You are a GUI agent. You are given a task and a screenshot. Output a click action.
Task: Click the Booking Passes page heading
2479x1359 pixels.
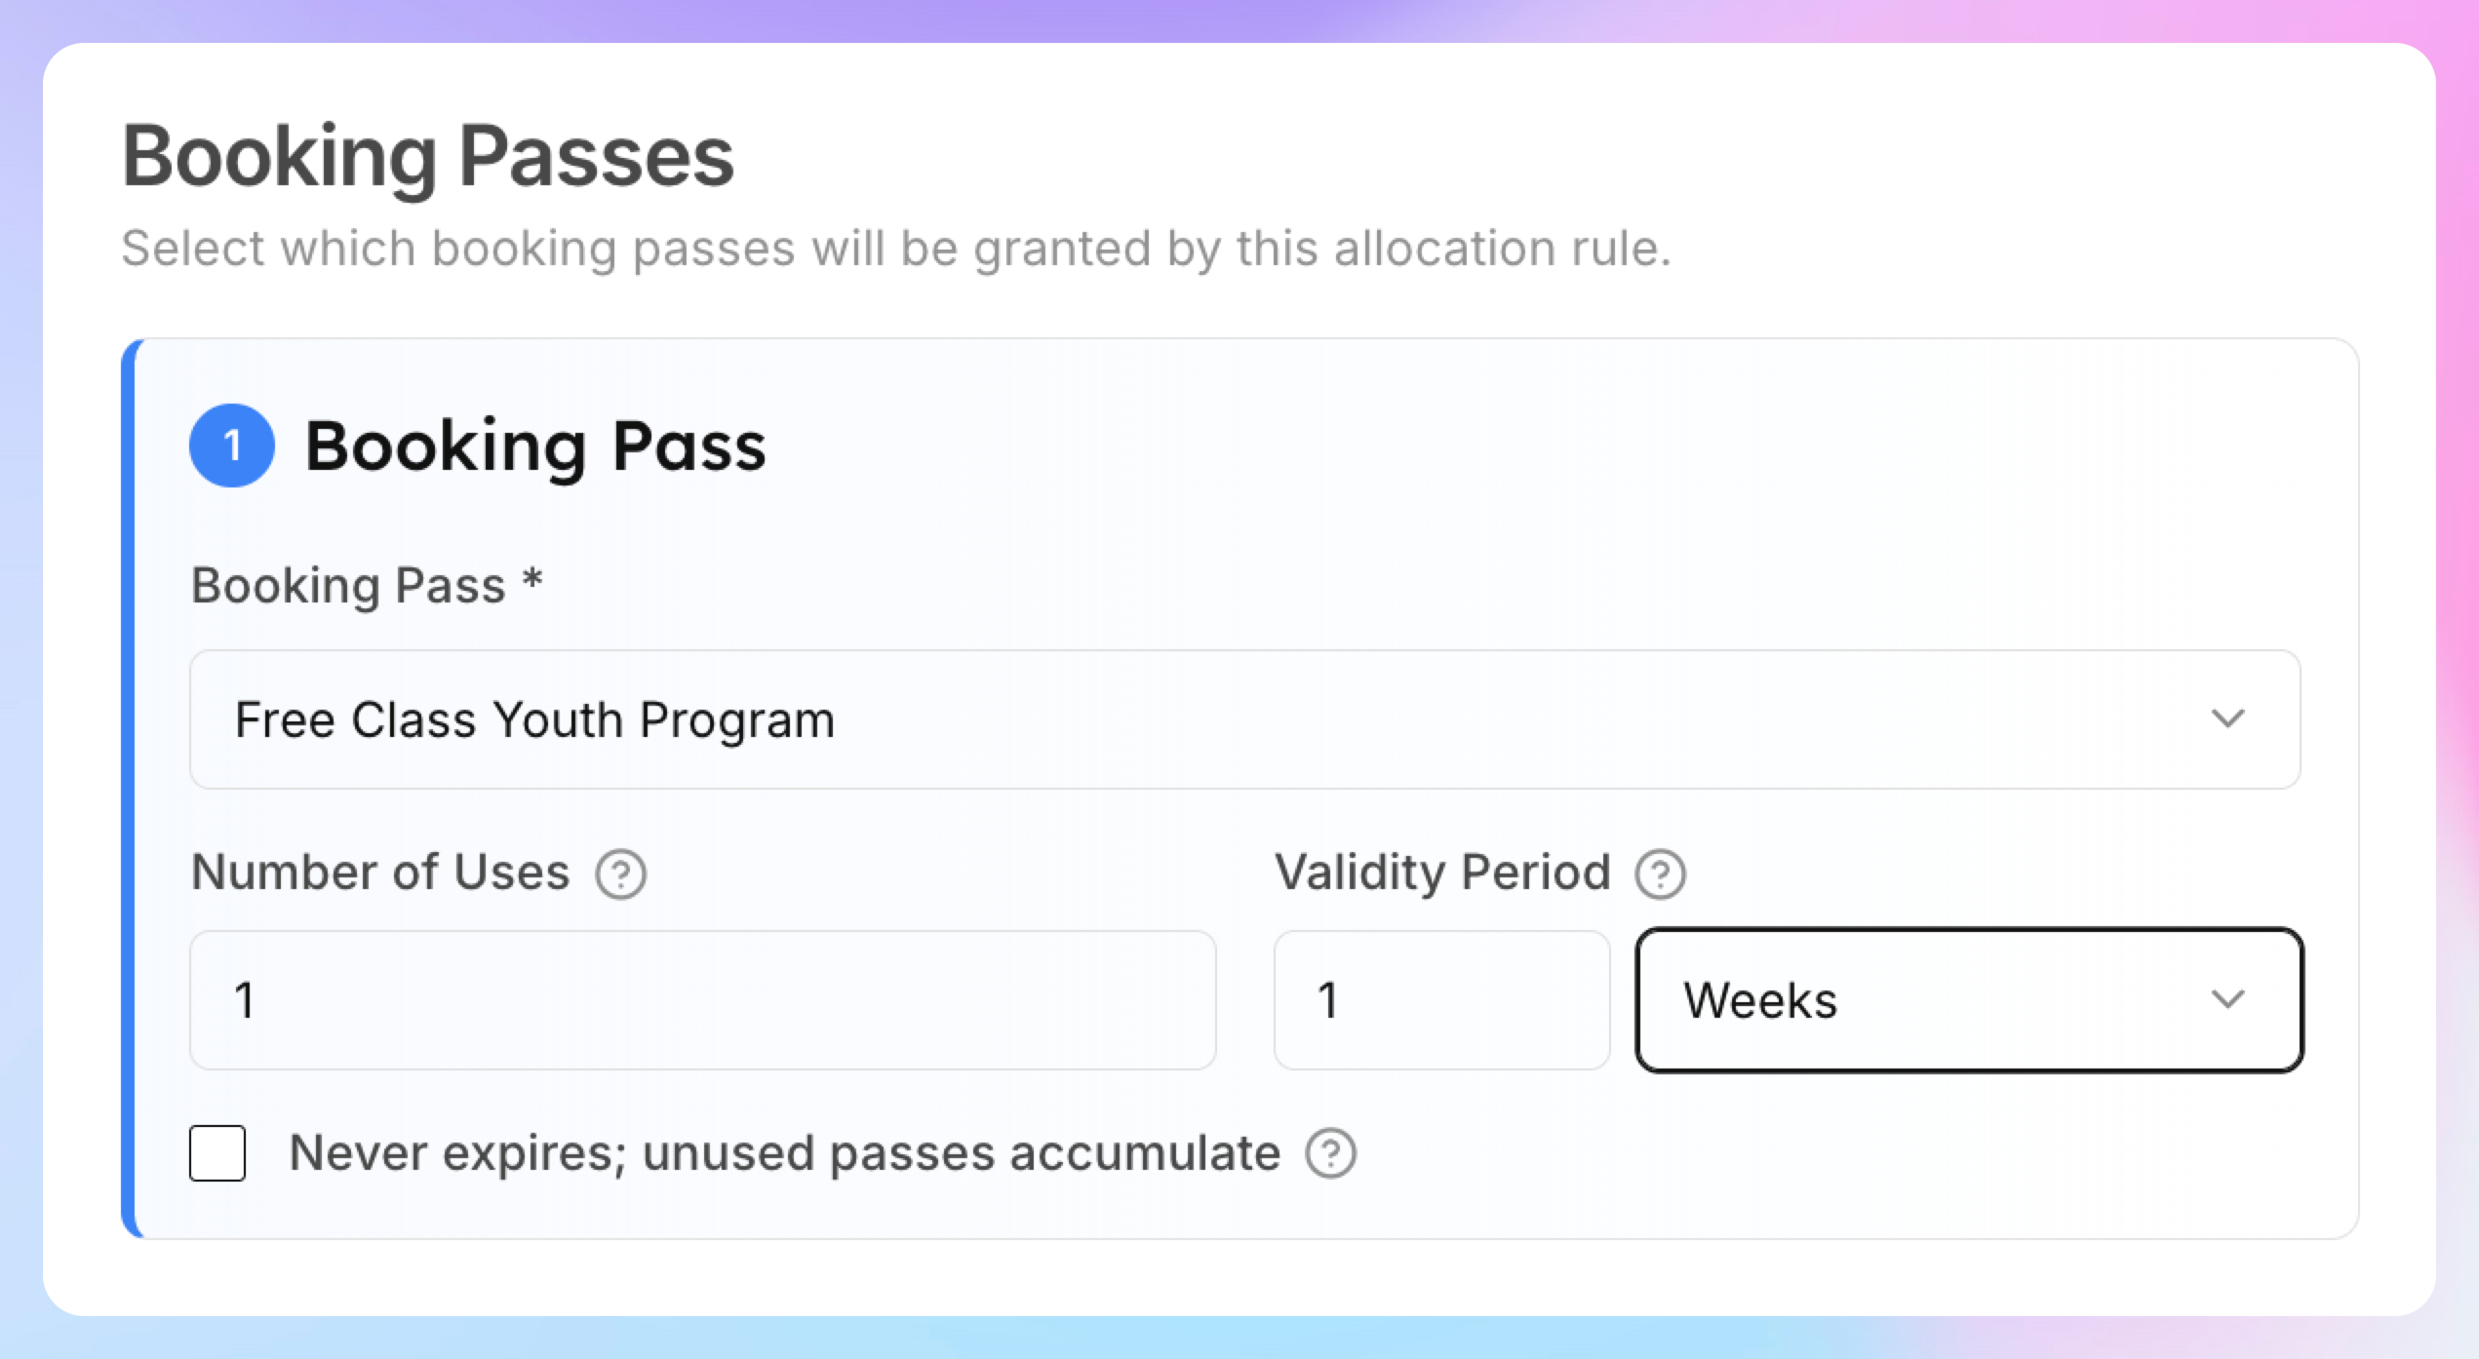pyautogui.click(x=428, y=157)
